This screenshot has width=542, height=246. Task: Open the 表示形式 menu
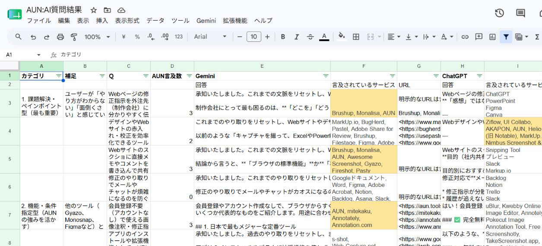127,20
